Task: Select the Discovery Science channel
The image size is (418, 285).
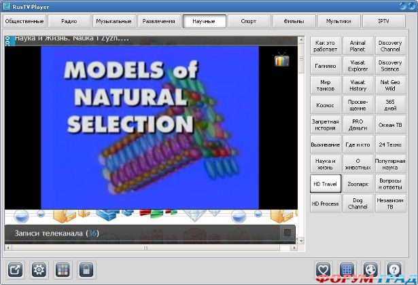Action: [x=390, y=66]
